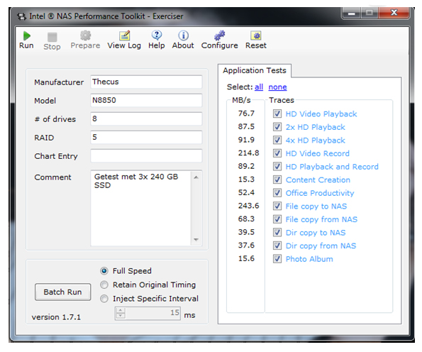
Task: Select the Full Speed radio button
Action: point(104,271)
